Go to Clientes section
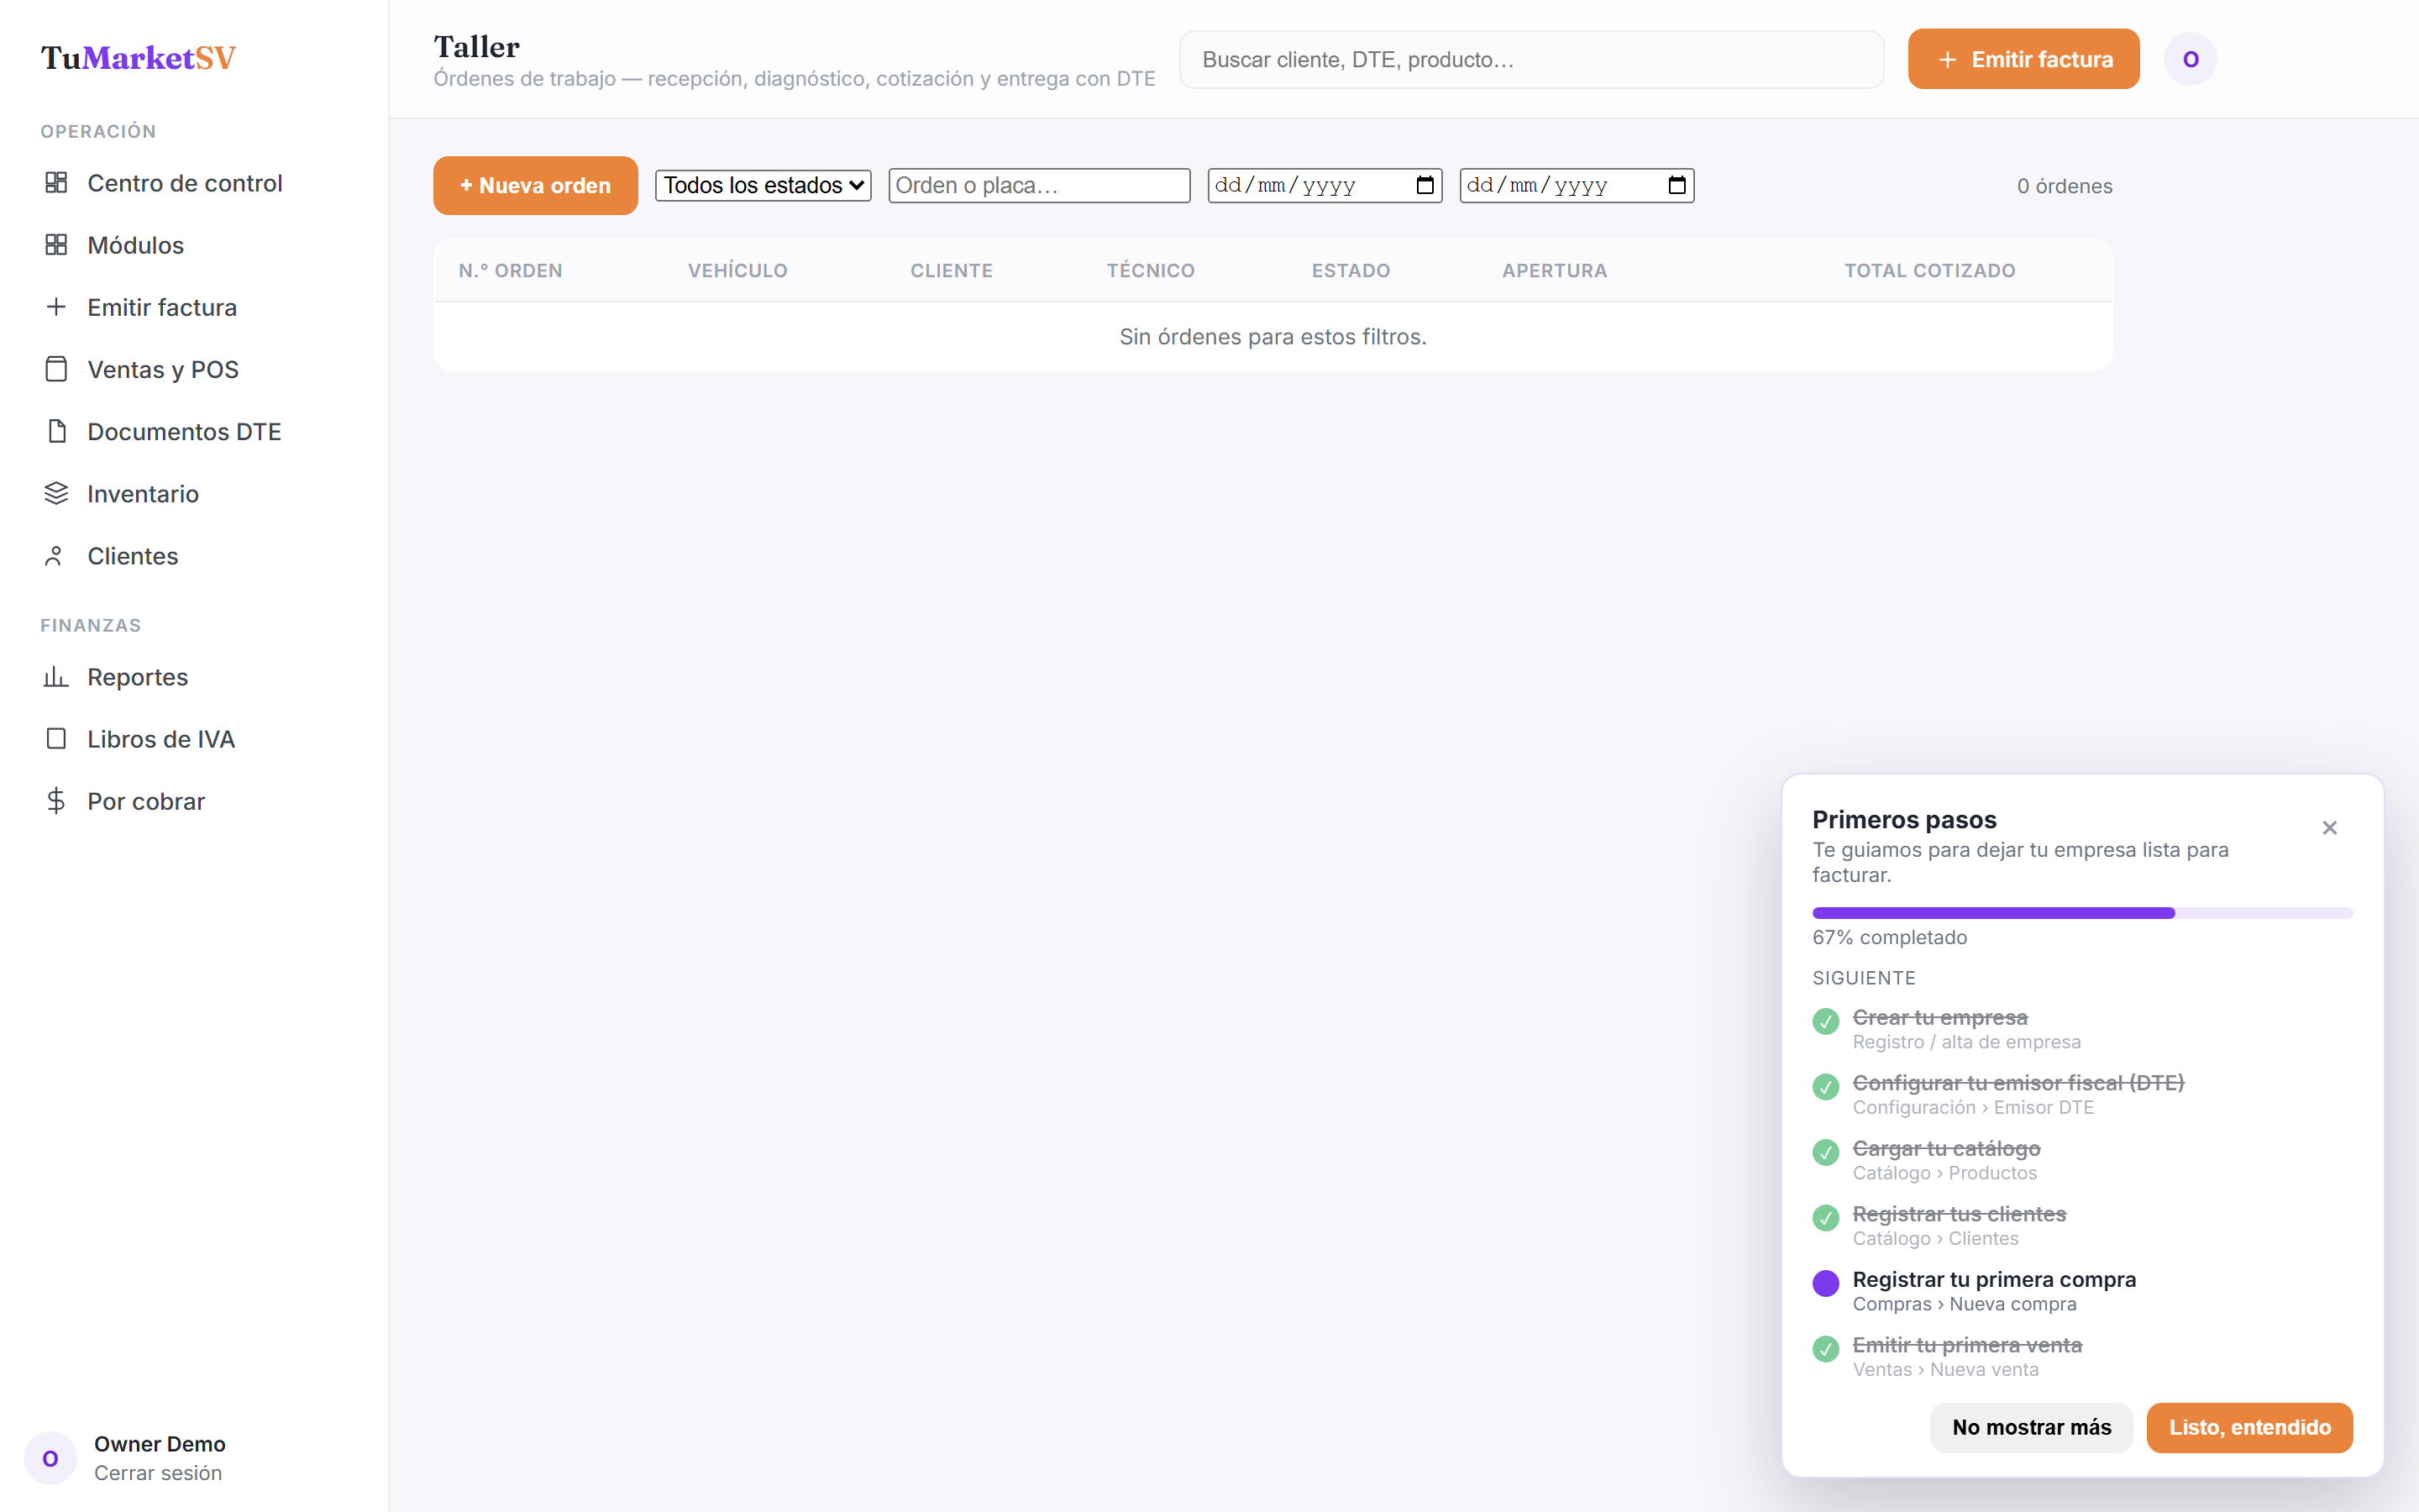 click(x=132, y=555)
